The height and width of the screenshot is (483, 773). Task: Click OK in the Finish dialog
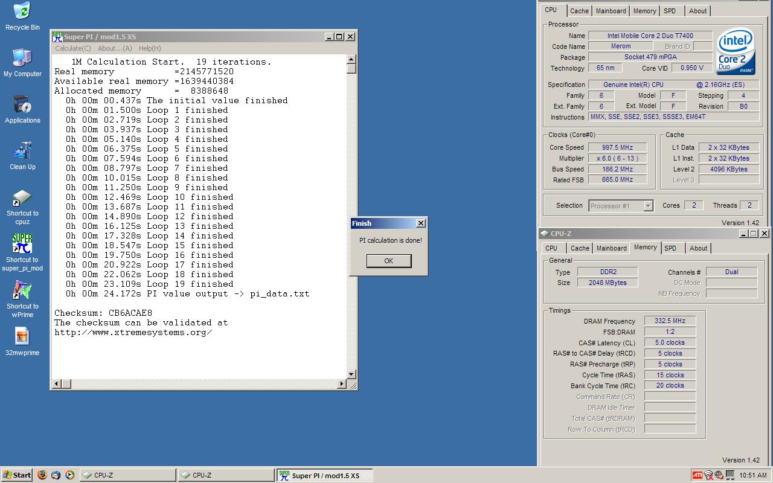[389, 261]
